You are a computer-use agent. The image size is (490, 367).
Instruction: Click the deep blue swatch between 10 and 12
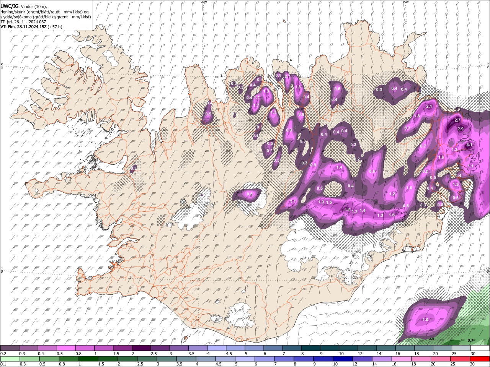(343, 359)
